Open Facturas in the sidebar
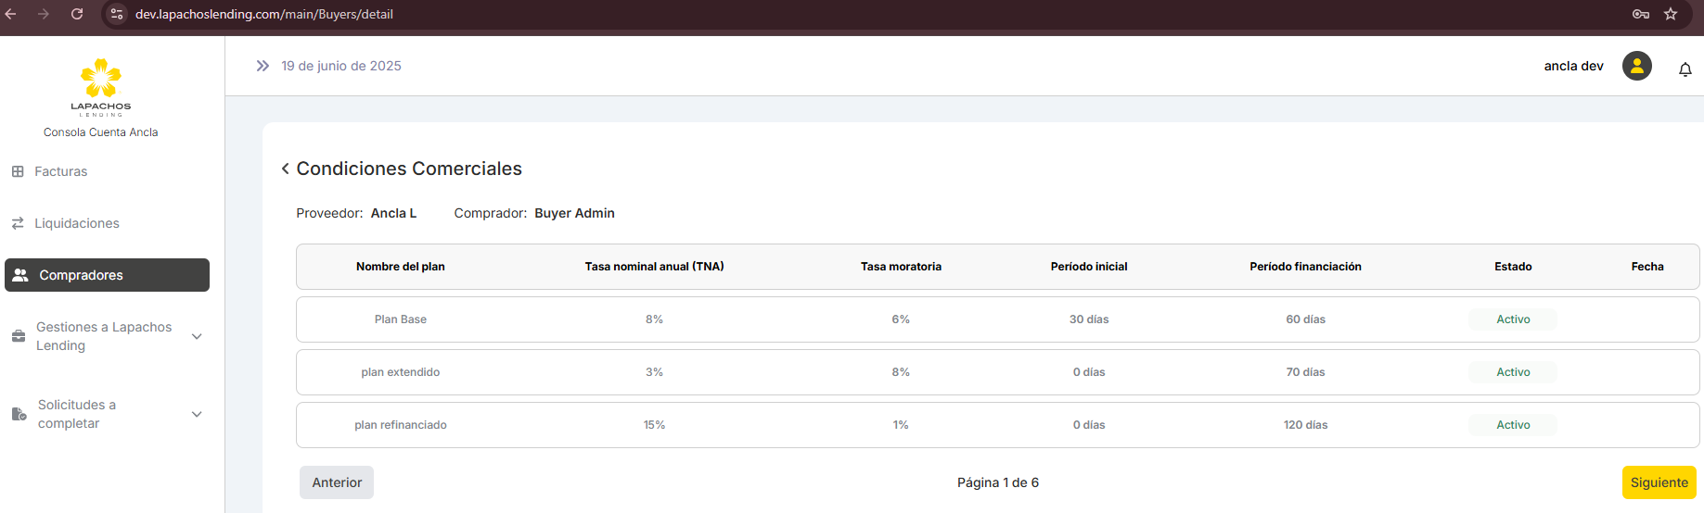 (60, 171)
